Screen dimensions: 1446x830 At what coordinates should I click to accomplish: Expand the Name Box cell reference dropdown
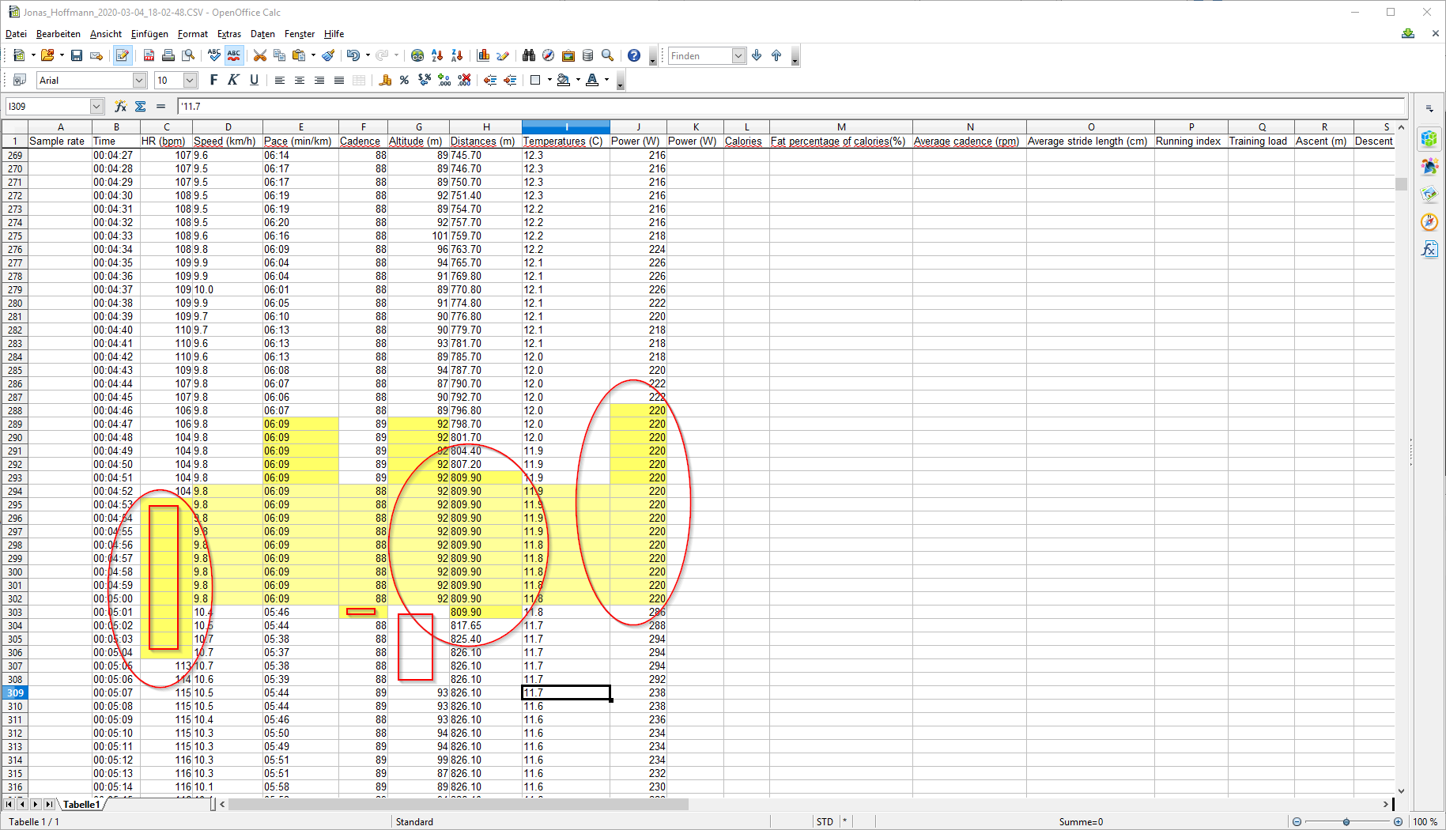pos(96,106)
